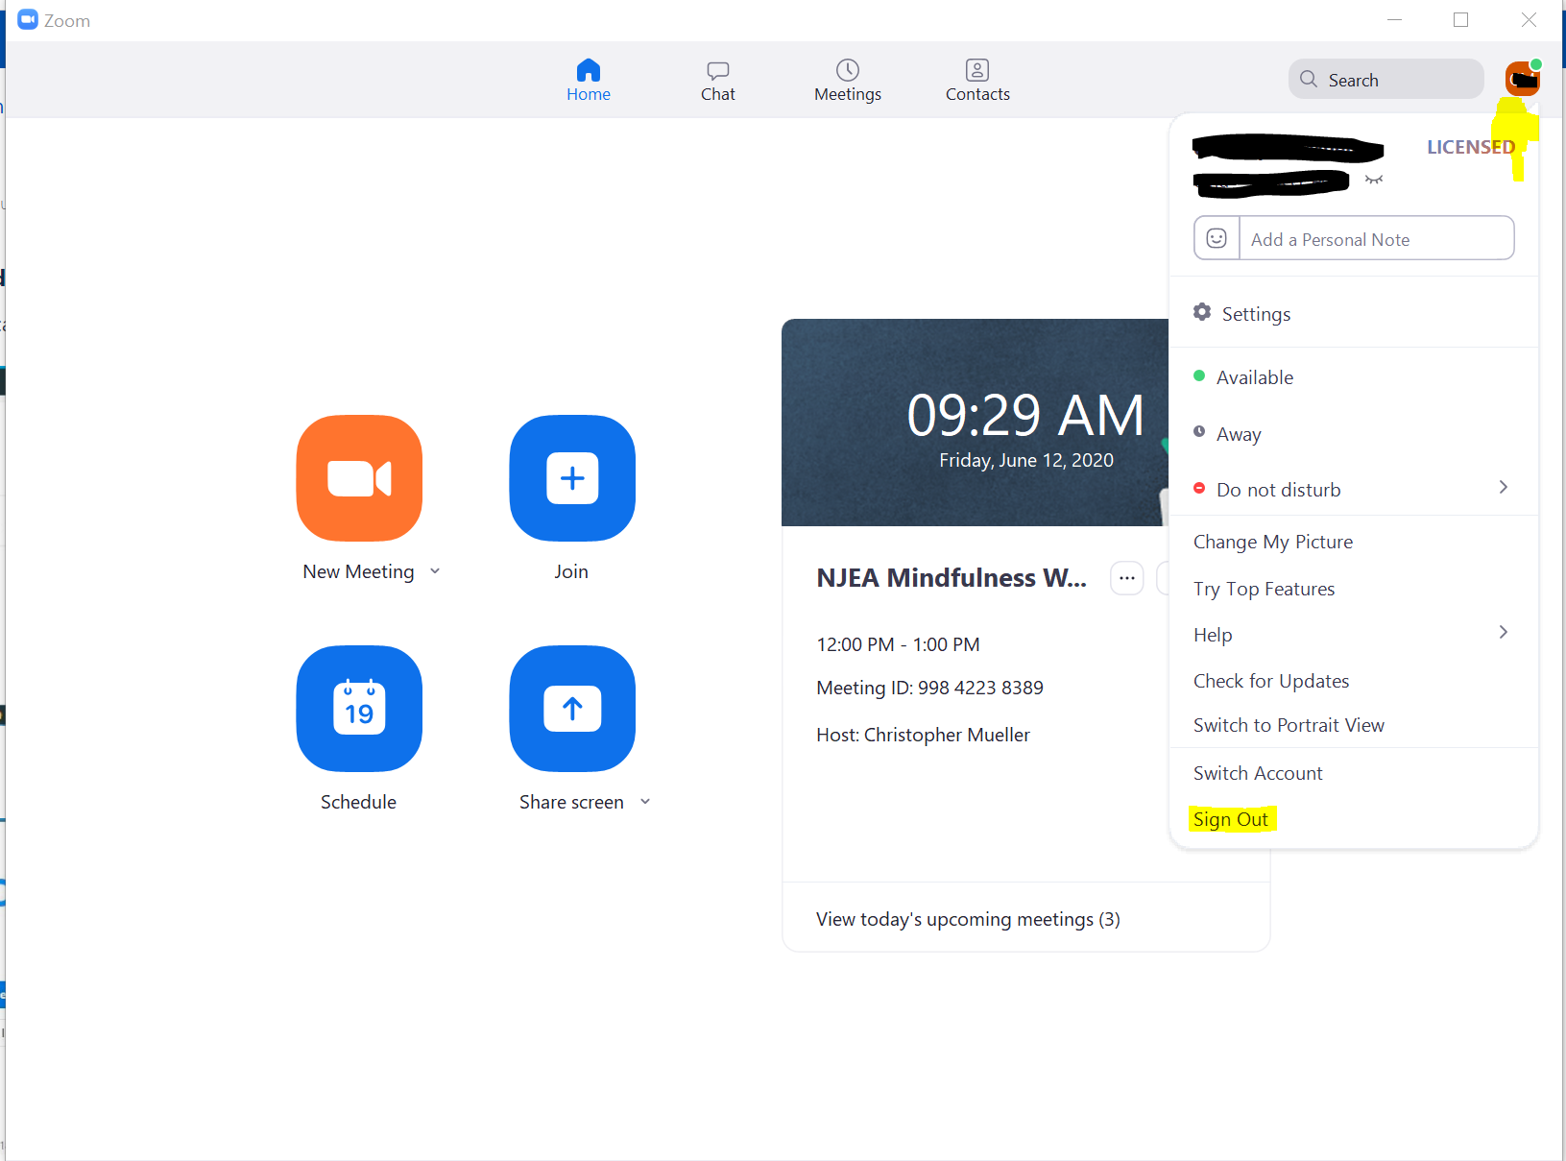Viewport: 1566px width, 1161px height.
Task: Click the LICENSED label in profile panel
Action: click(1470, 147)
